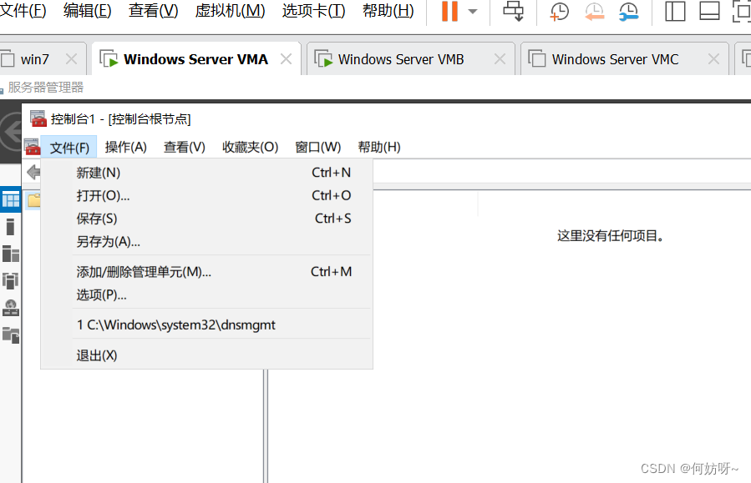Open VMware 编辑(E) menu

click(87, 11)
